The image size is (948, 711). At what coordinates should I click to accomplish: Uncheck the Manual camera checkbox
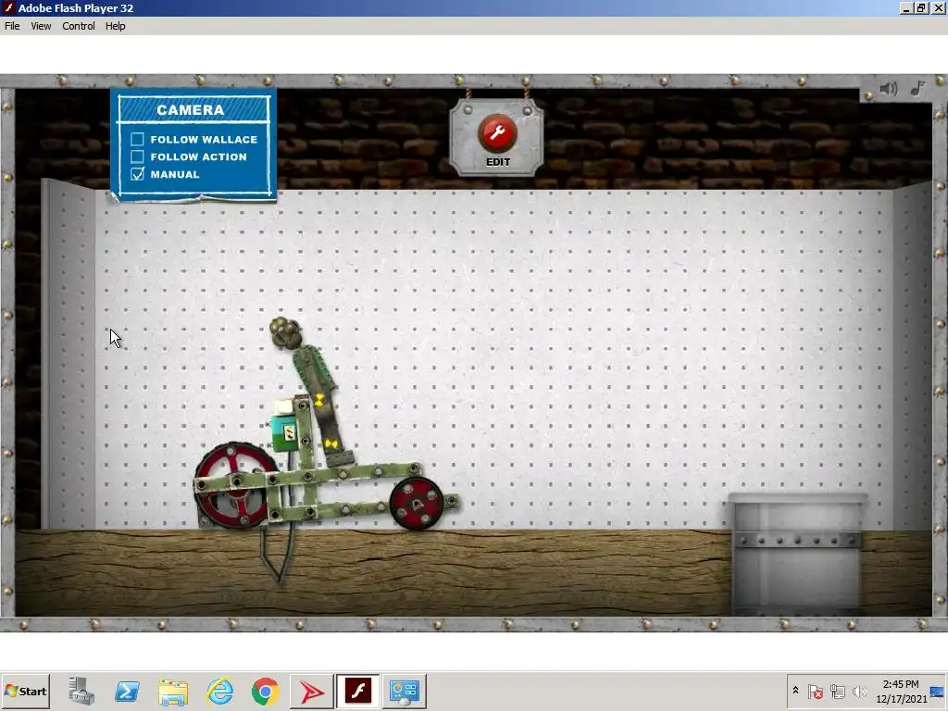[x=137, y=174]
